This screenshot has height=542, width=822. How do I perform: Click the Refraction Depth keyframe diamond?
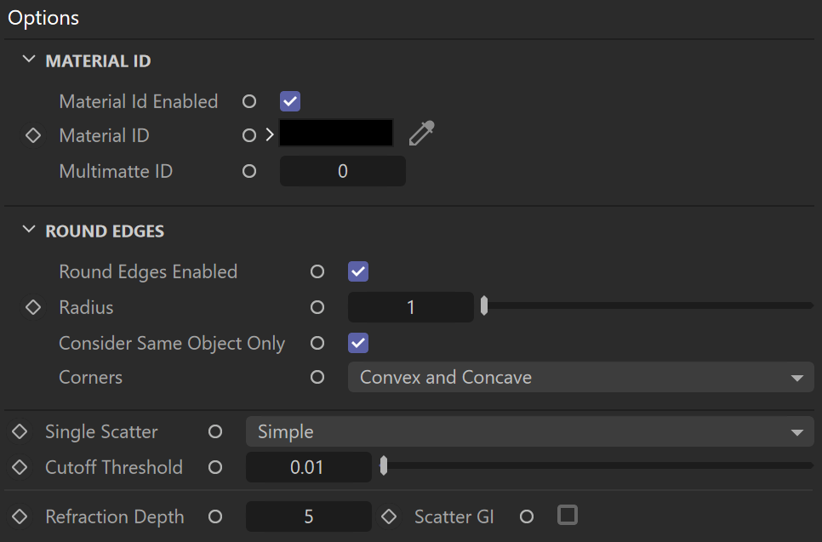coord(20,516)
